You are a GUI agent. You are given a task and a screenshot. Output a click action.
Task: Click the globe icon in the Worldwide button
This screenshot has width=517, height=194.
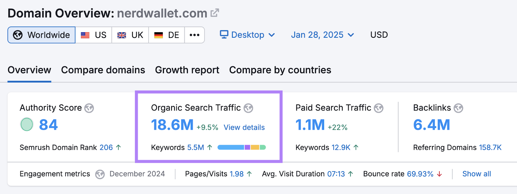click(x=18, y=35)
